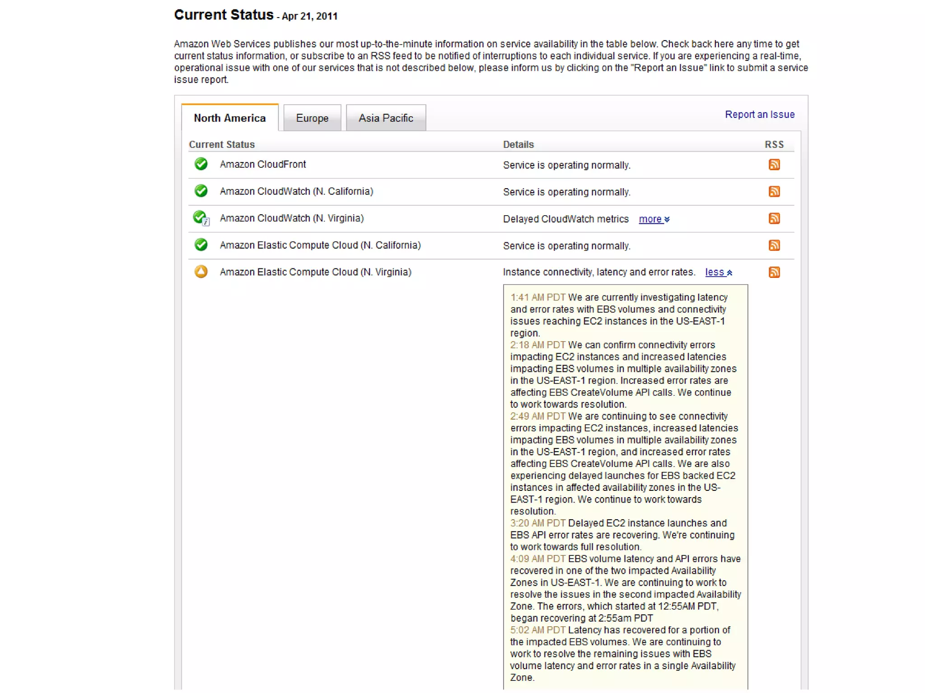Click RSS feed icon for Amazon CloudFront

point(774,165)
